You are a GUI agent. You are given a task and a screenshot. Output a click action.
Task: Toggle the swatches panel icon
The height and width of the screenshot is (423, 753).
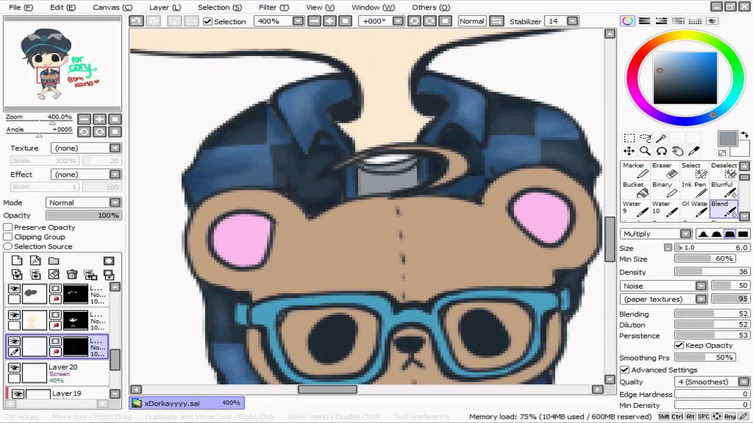695,21
